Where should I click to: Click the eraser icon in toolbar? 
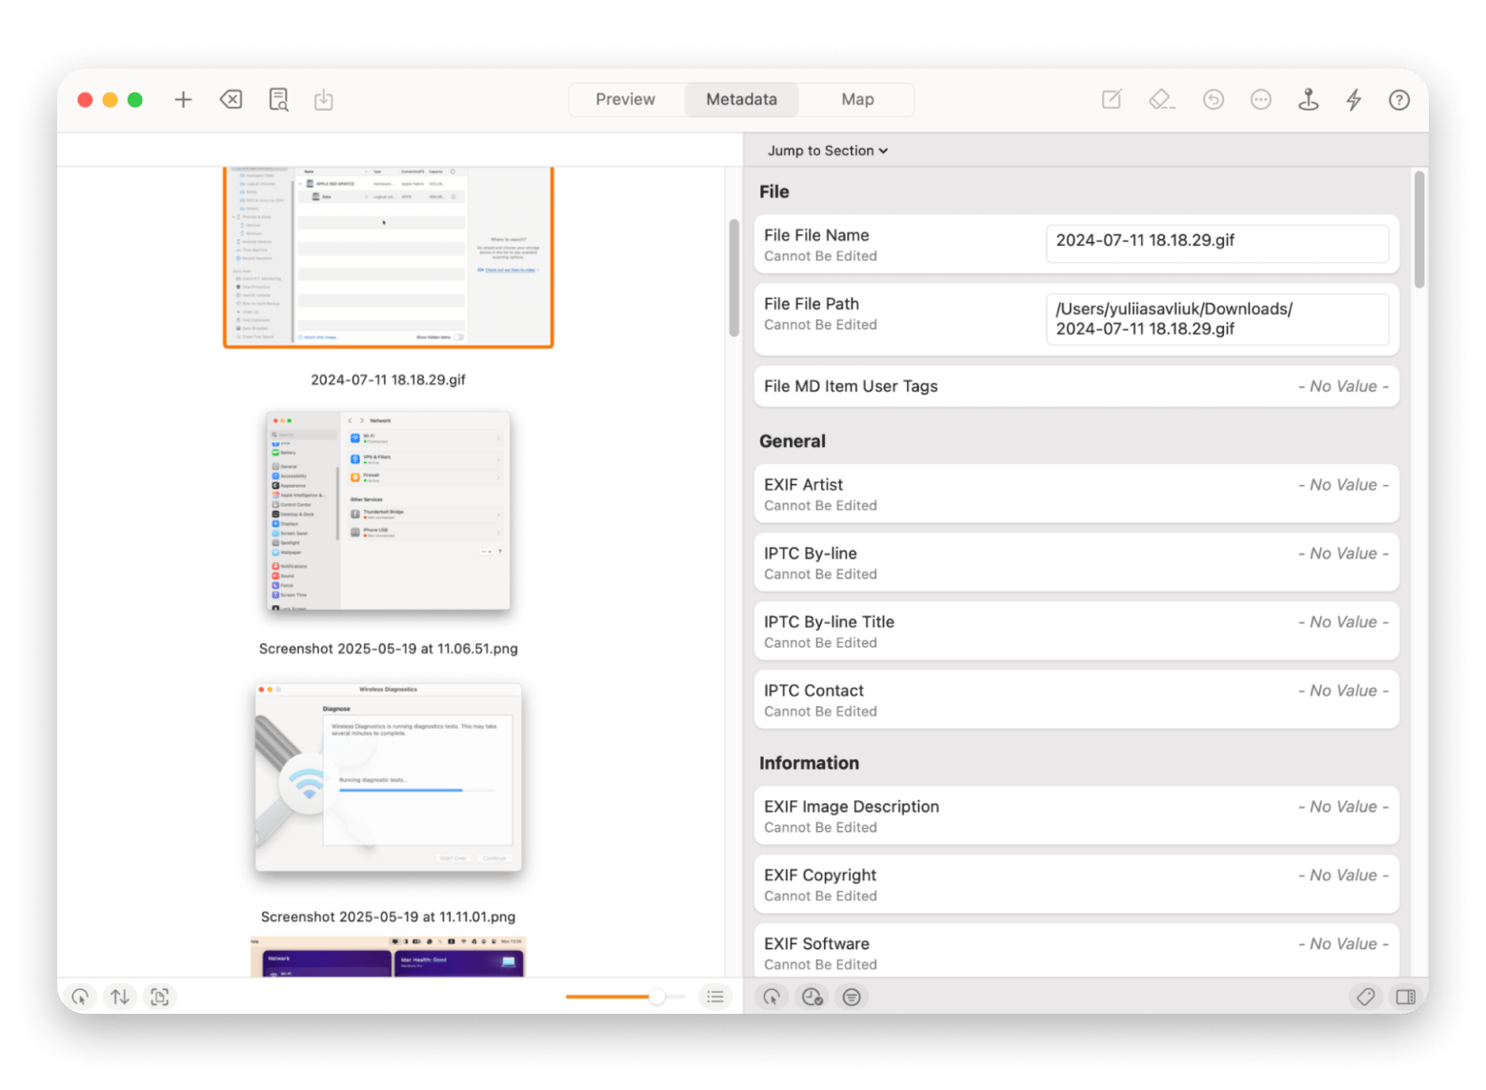[1161, 100]
